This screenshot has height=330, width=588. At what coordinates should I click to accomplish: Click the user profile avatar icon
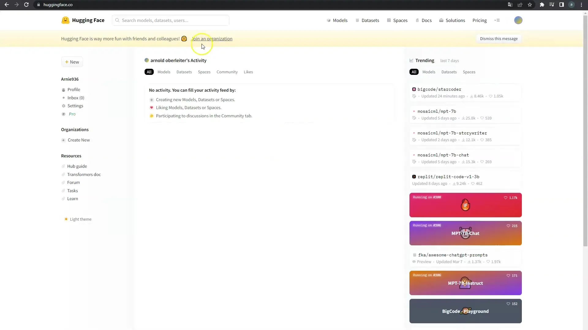518,20
